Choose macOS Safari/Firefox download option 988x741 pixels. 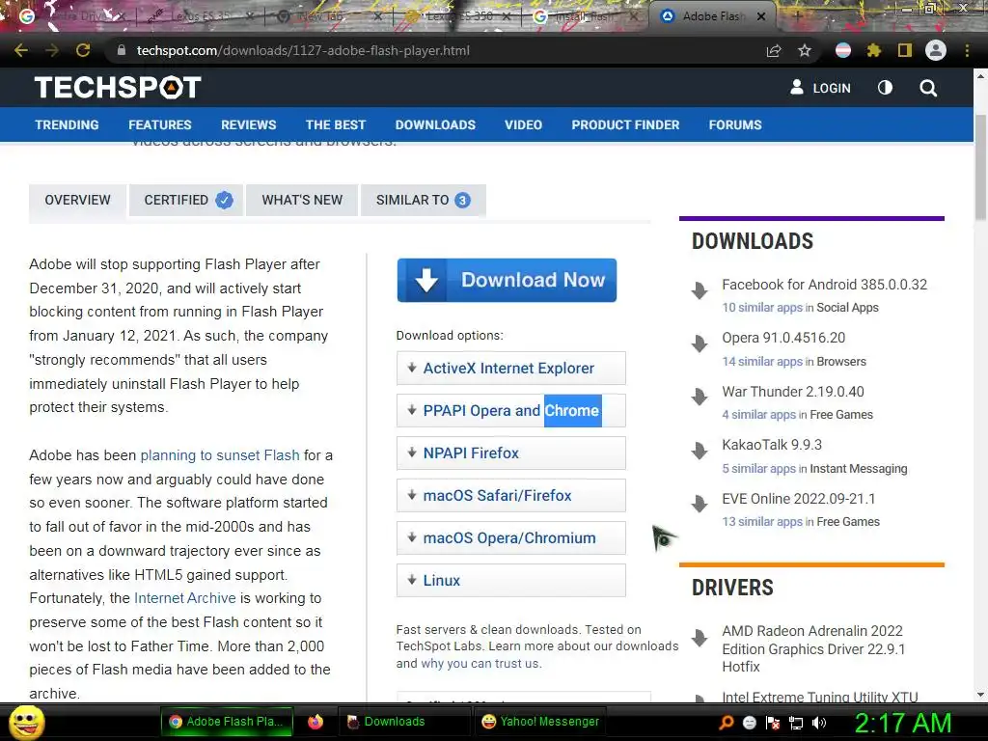tap(511, 495)
